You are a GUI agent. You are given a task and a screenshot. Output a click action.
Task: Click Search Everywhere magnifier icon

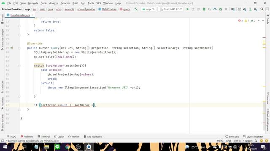(x=262, y=9)
